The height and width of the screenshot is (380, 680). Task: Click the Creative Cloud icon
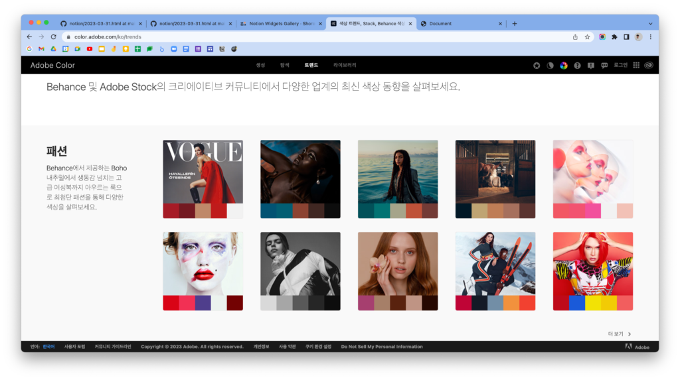pyautogui.click(x=649, y=65)
